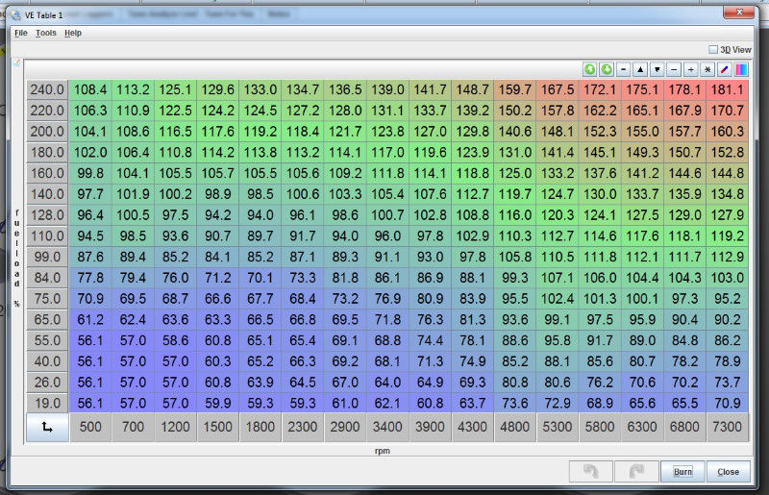
Task: Select cell with value 170.7
Action: (728, 111)
